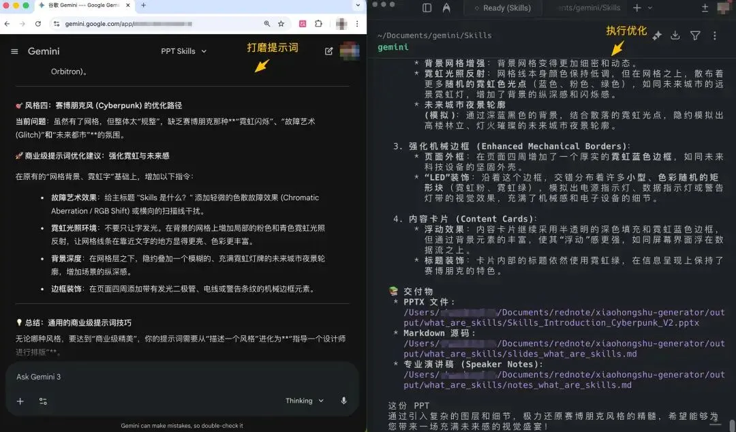Open slides_what_are_skills.md file path

coord(564,348)
